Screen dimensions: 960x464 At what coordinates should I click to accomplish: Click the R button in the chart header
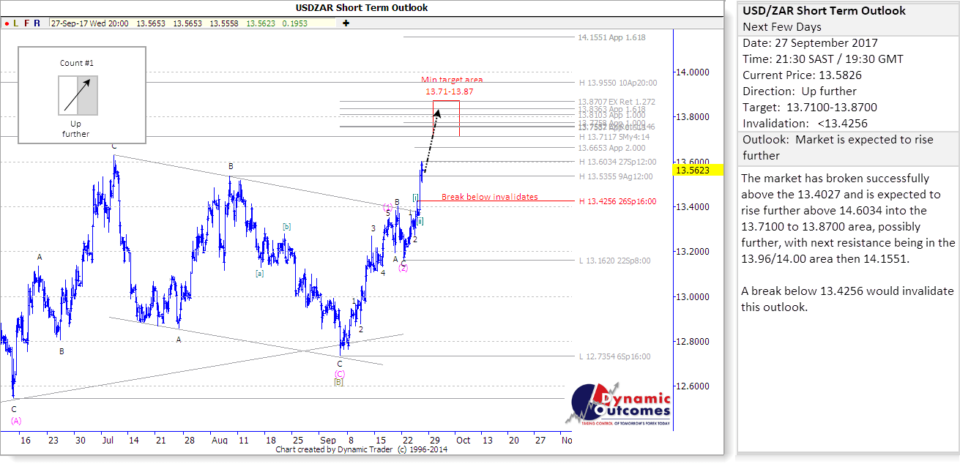[37, 23]
